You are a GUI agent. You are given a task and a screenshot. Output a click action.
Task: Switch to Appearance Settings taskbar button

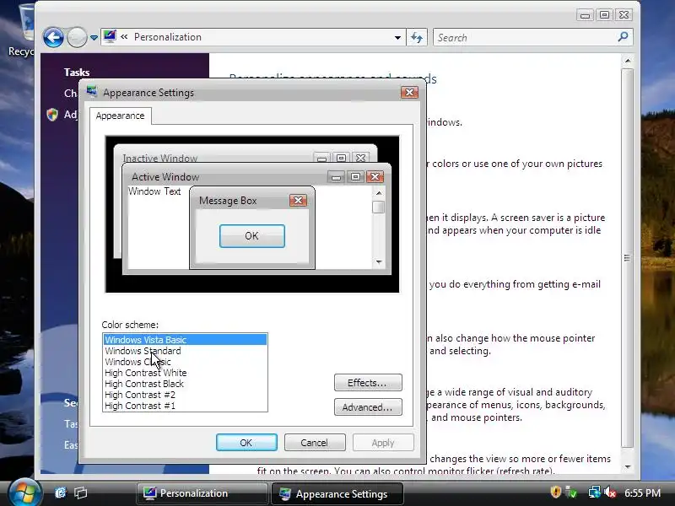tap(337, 493)
